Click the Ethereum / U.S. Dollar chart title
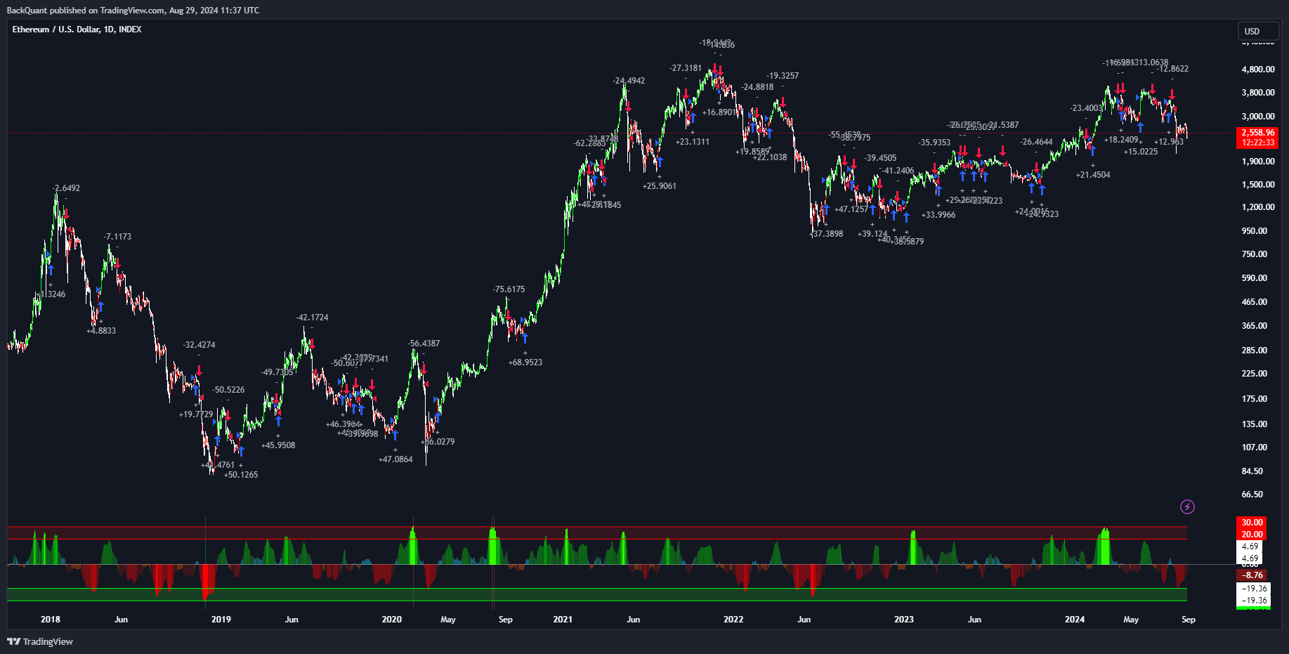 (x=77, y=30)
